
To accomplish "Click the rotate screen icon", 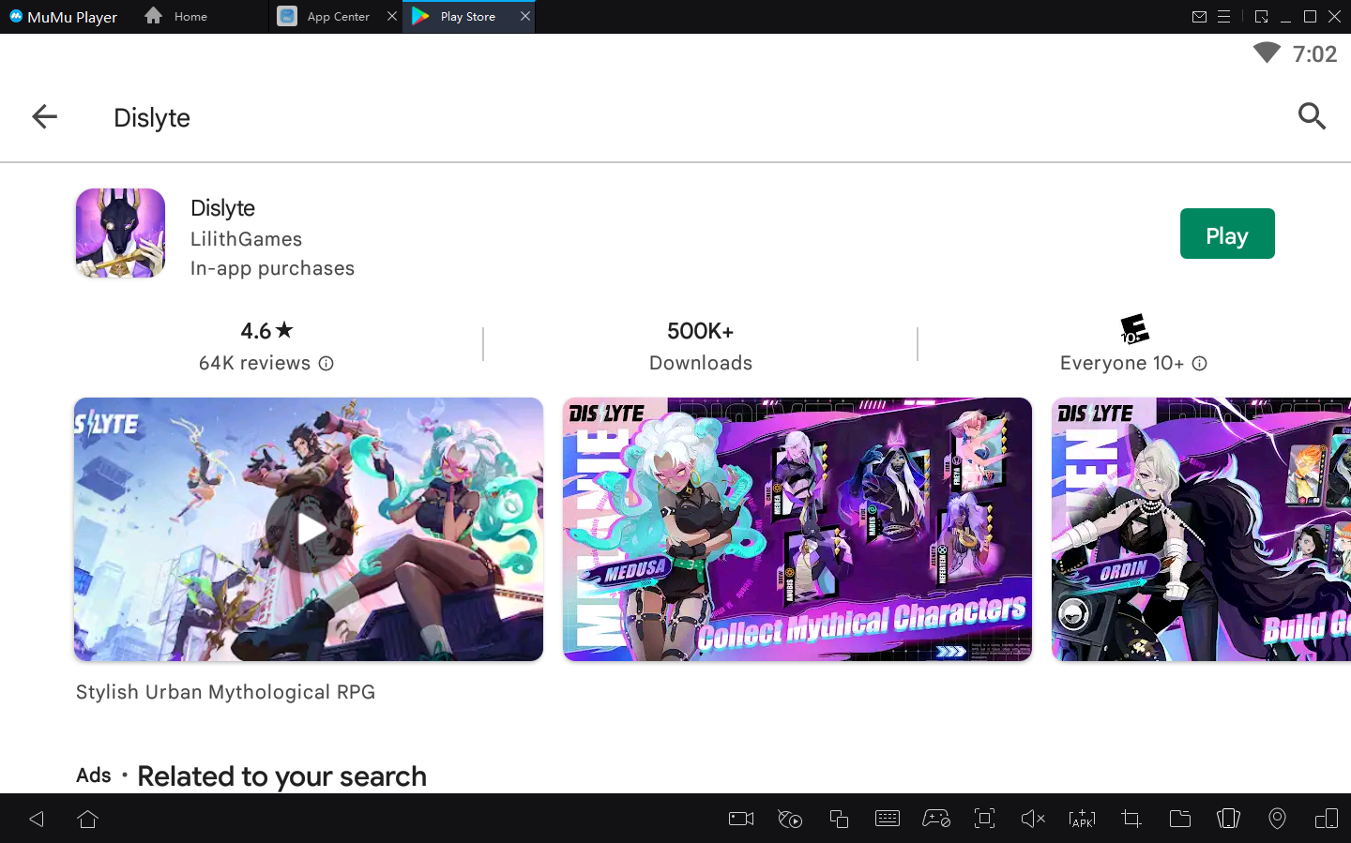I will coord(1228,819).
